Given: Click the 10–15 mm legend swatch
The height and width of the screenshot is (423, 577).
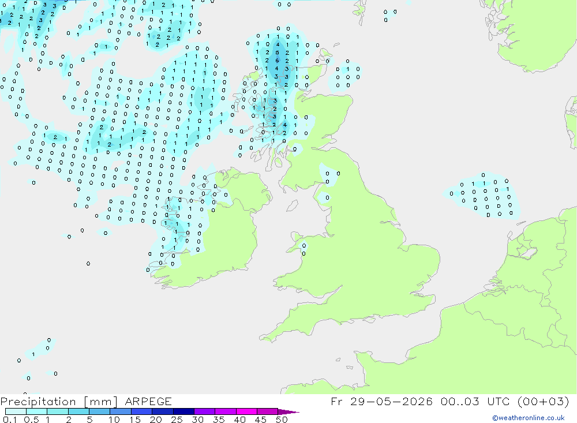Looking at the screenshot, I should click(121, 411).
